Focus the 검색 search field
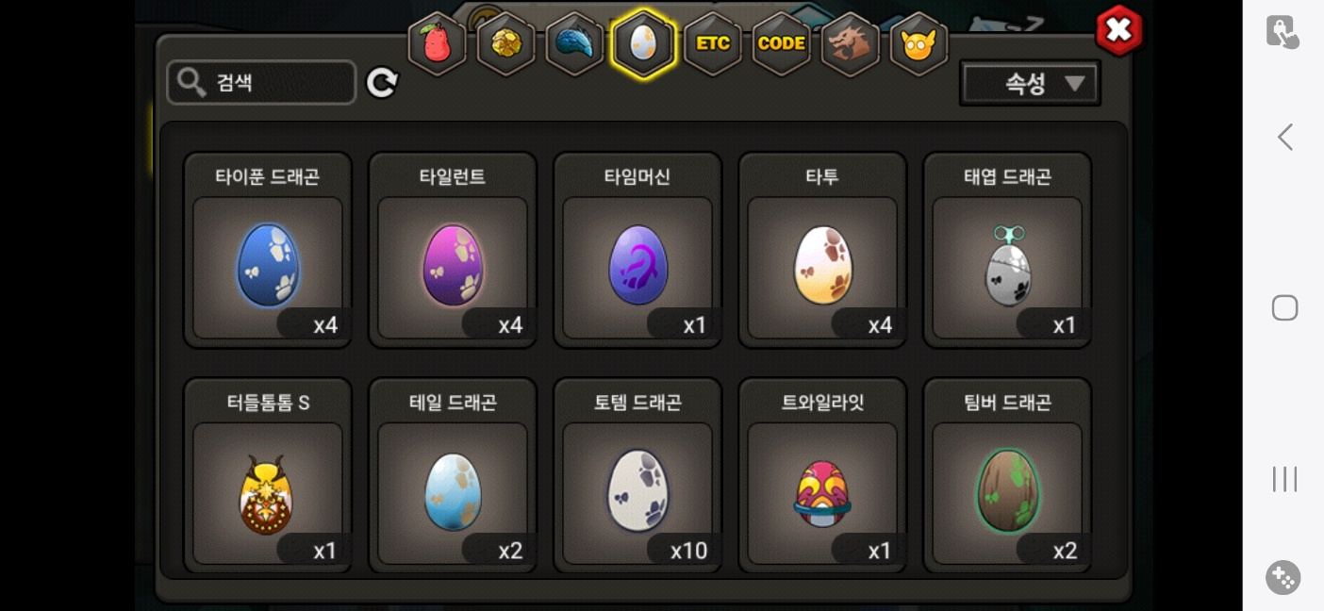The width and height of the screenshot is (1324, 611). (261, 83)
